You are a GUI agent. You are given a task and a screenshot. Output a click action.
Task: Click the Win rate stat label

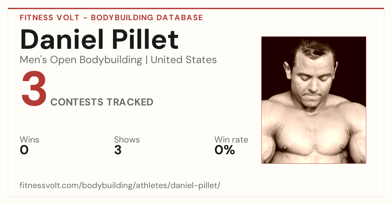tap(231, 140)
